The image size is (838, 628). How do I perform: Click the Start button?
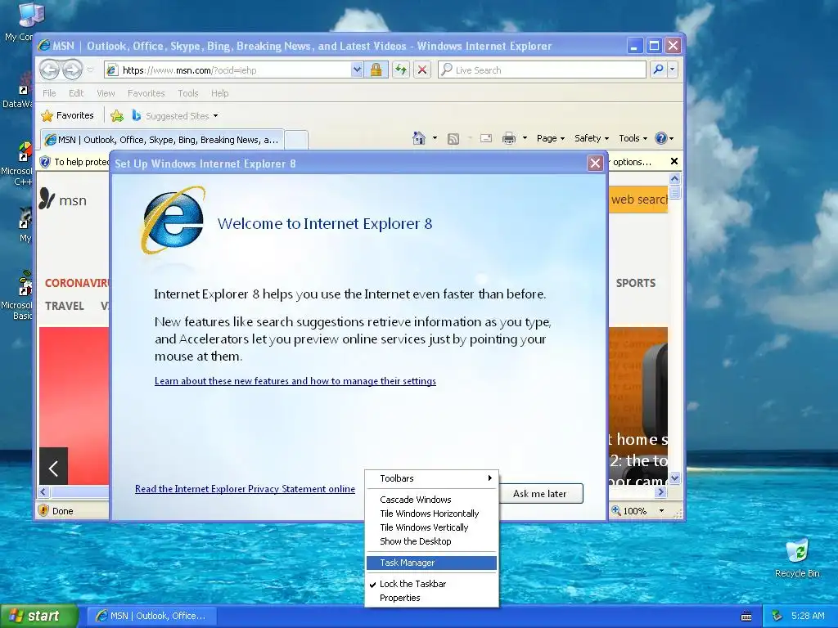[38, 617]
